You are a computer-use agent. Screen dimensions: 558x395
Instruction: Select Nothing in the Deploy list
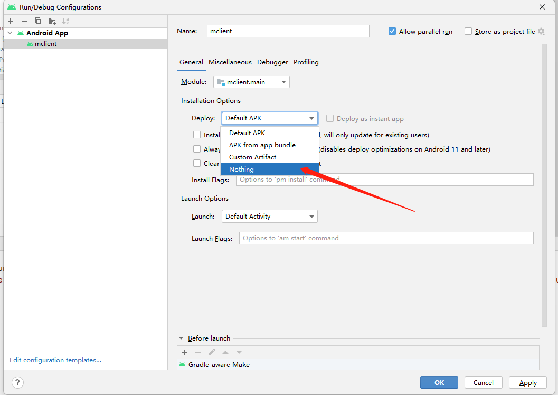(x=269, y=170)
